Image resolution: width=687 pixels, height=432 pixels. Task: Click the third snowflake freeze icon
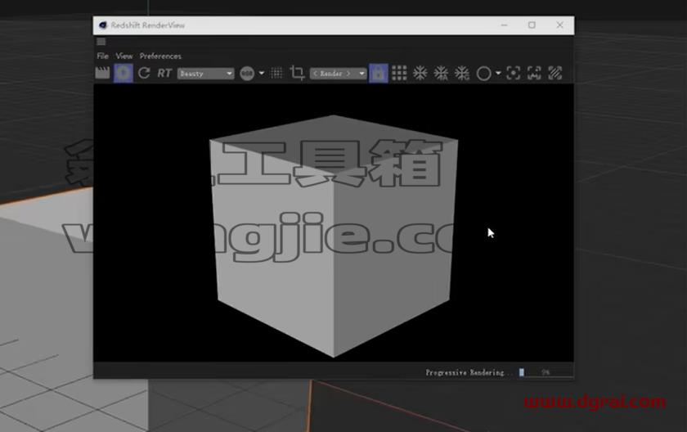tap(462, 73)
